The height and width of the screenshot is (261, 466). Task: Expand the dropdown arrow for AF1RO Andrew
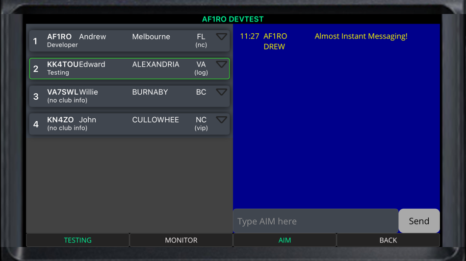[221, 37]
